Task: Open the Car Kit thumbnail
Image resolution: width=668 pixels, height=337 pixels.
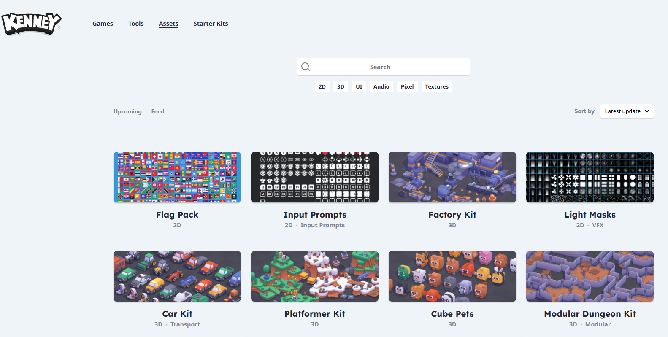Action: (177, 276)
